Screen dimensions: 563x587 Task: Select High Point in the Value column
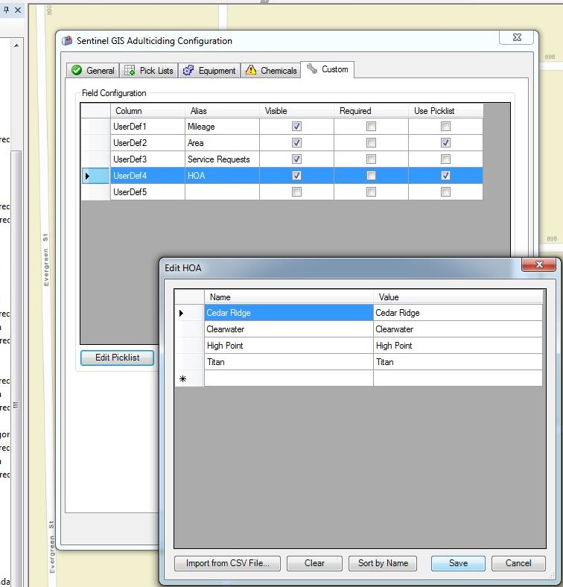[x=458, y=346]
